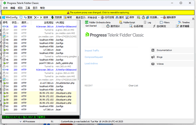Click the QuickExec command input box
196x125 pixels.
tap(41, 117)
